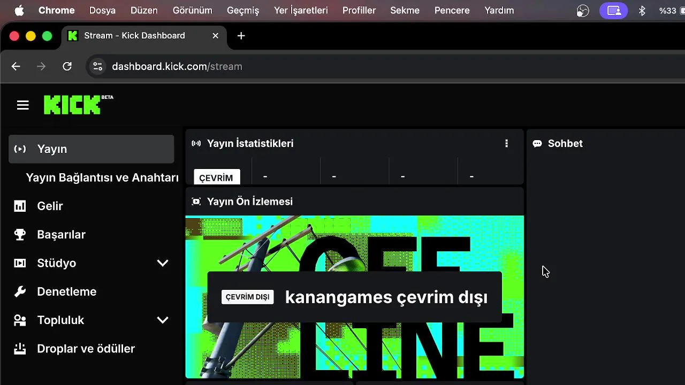The image size is (685, 385).
Task: Open the Denetleme section
Action: tap(66, 291)
